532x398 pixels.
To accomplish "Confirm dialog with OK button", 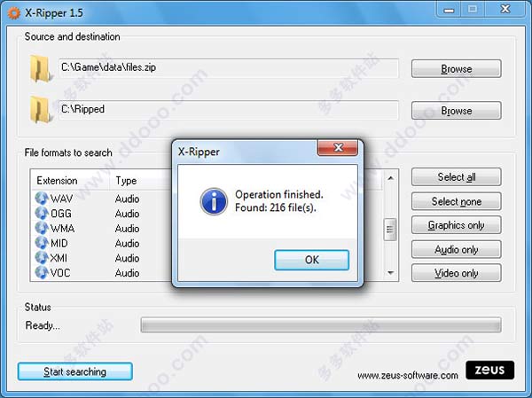I will [x=311, y=260].
